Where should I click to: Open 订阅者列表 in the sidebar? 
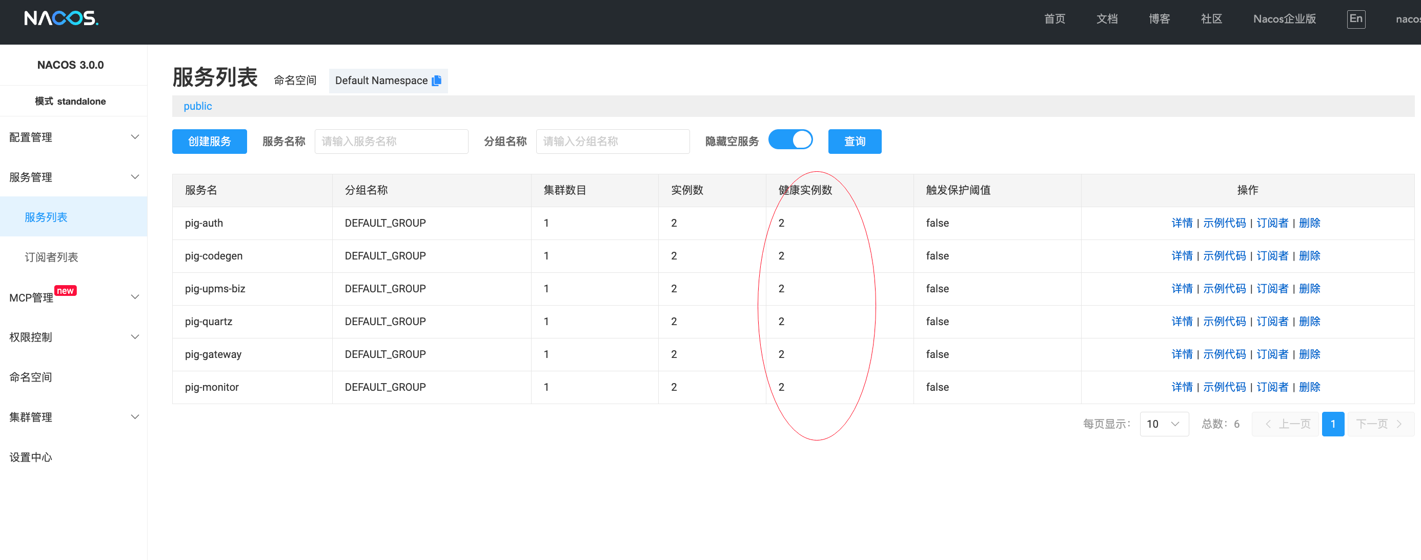tap(51, 257)
